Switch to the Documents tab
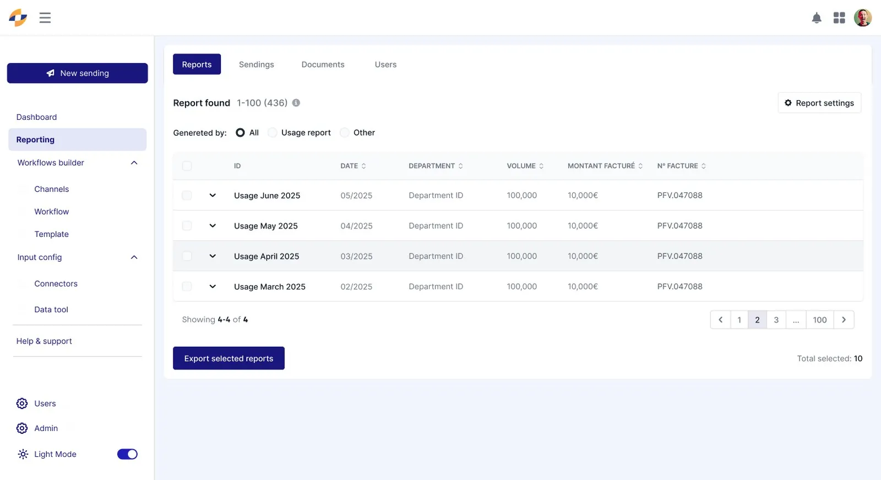 click(323, 64)
